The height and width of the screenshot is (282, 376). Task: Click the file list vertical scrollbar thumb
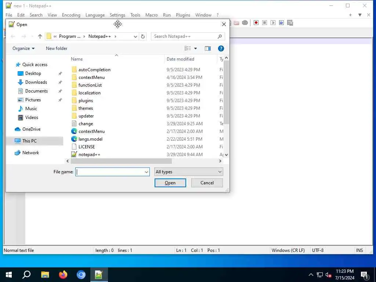coord(226,92)
